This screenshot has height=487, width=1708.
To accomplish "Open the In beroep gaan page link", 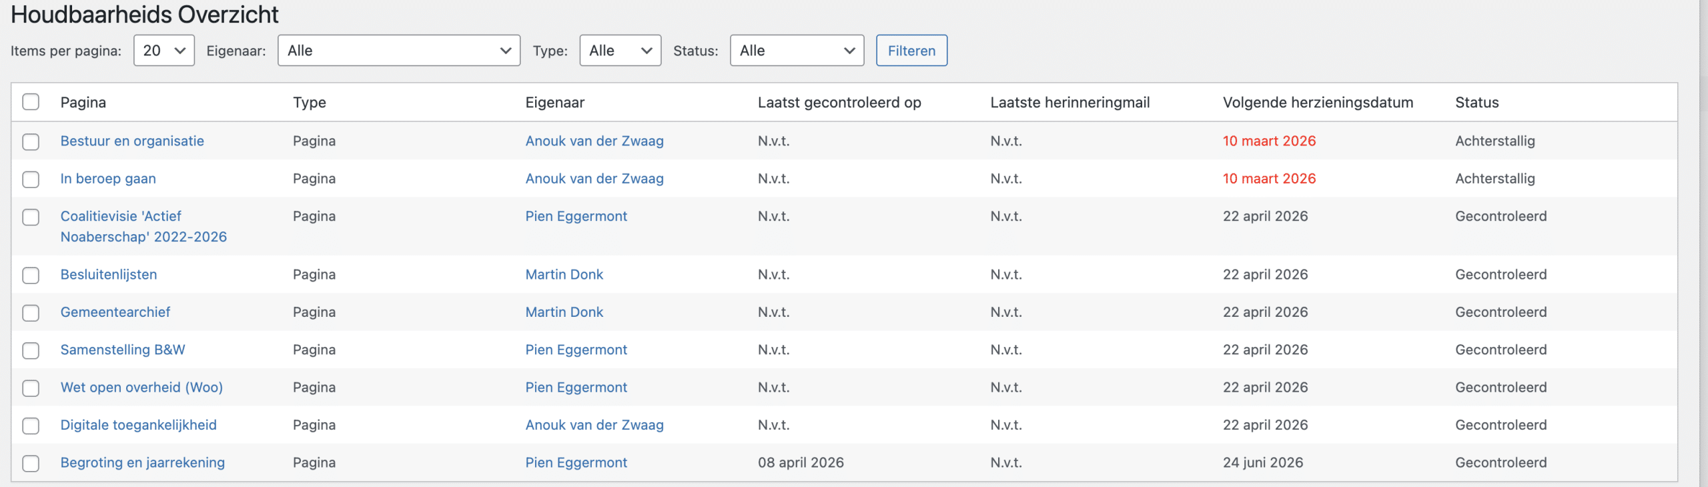I will (108, 179).
